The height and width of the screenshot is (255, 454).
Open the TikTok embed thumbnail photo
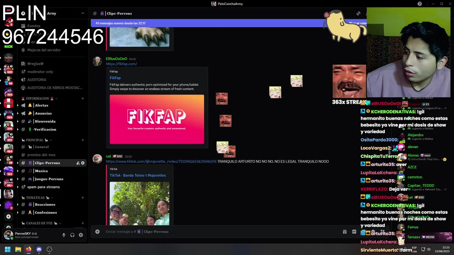point(139,203)
